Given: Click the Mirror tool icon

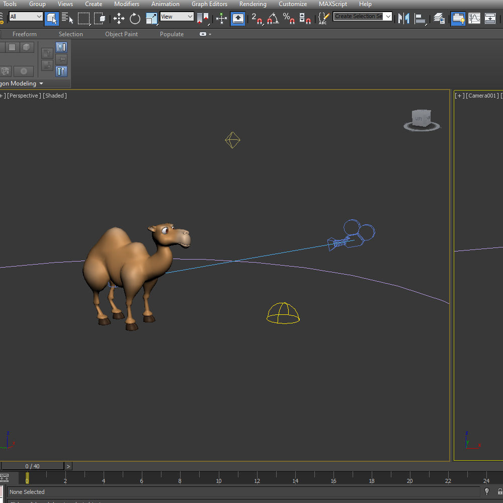Looking at the screenshot, I should pyautogui.click(x=404, y=18).
